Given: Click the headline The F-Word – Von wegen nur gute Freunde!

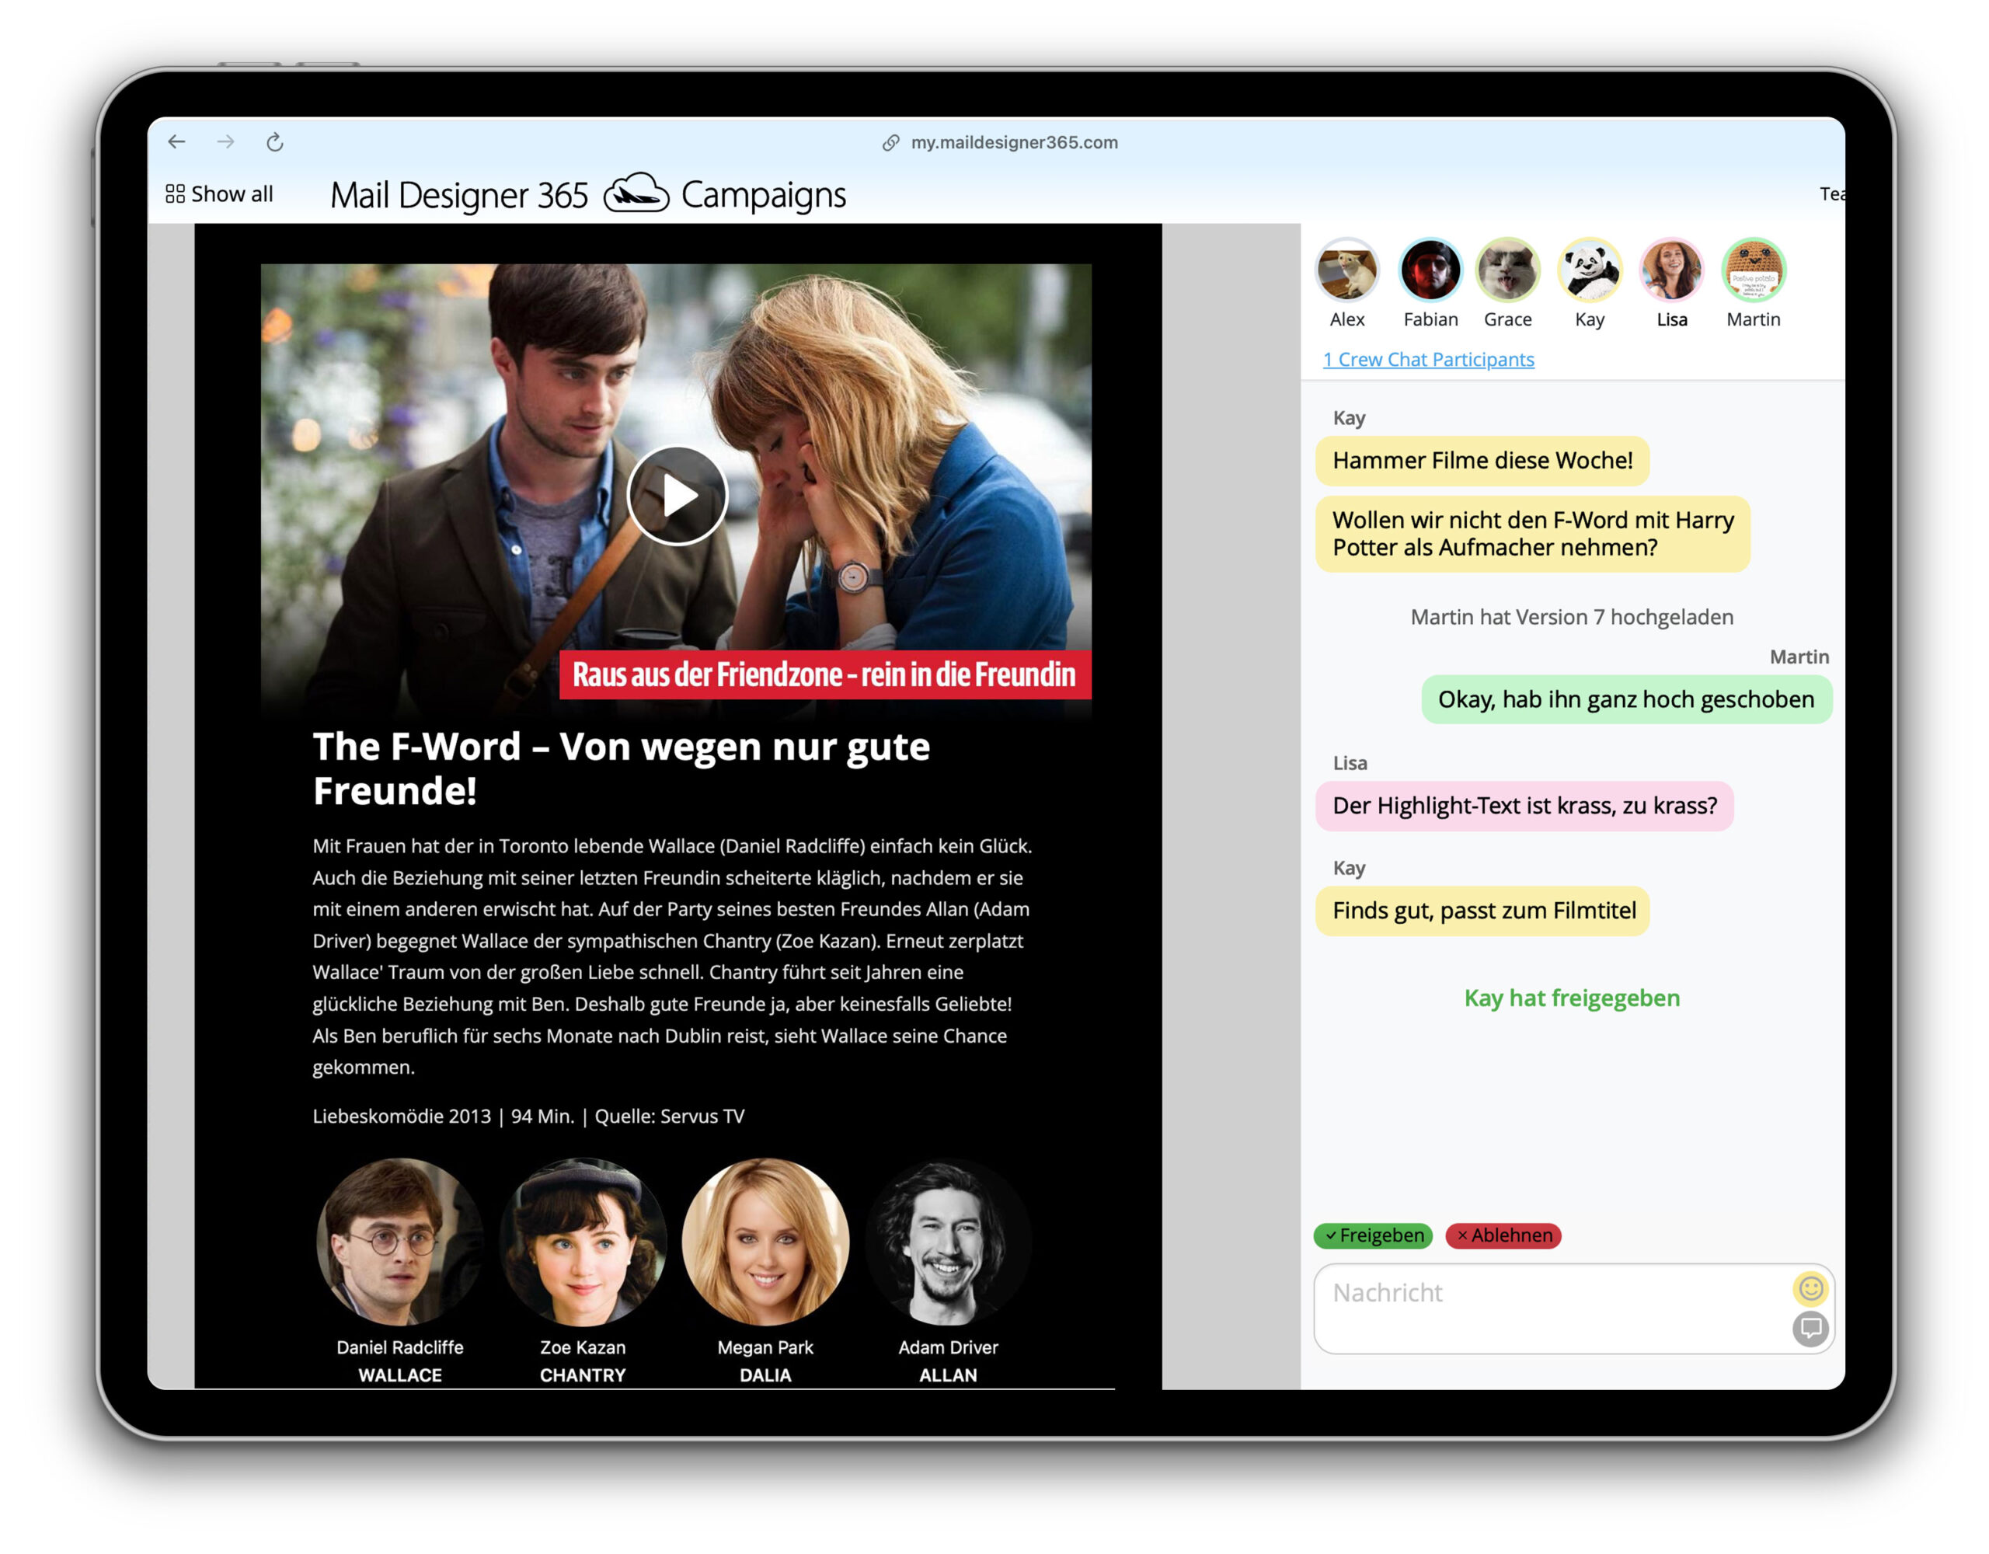Looking at the screenshot, I should coord(621,768).
